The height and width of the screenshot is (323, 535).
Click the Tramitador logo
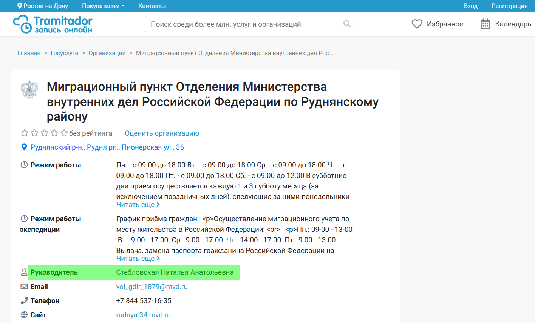tap(53, 24)
